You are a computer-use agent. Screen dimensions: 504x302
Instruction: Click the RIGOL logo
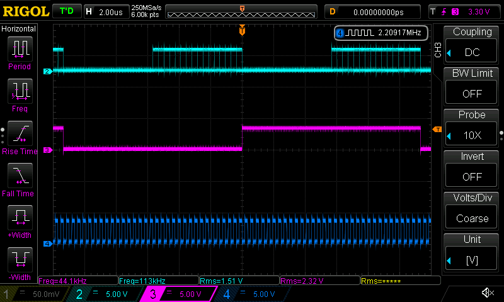(26, 11)
